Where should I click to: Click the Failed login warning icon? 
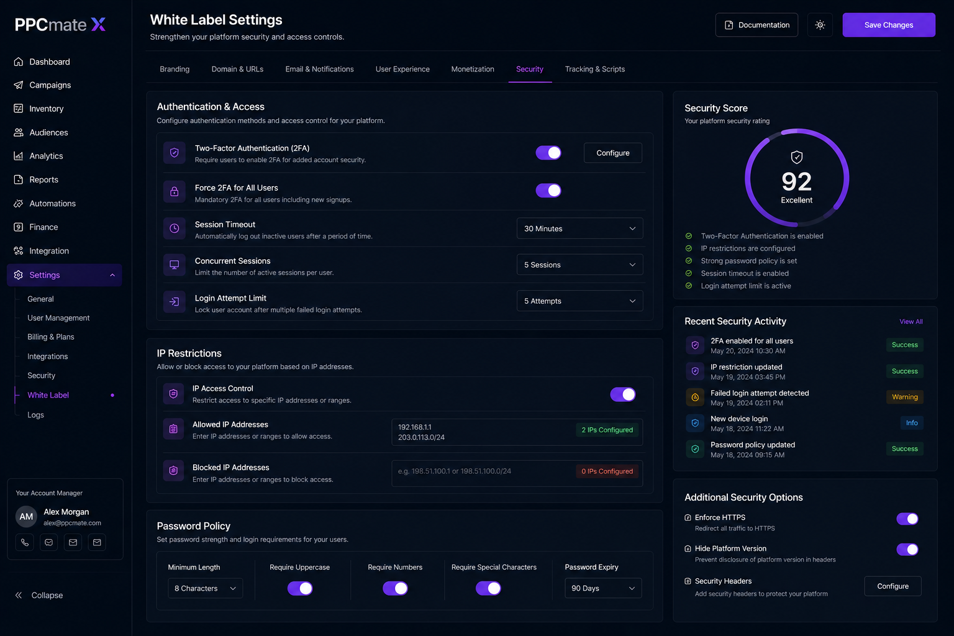click(x=695, y=397)
